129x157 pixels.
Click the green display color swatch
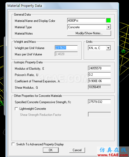click(108, 20)
